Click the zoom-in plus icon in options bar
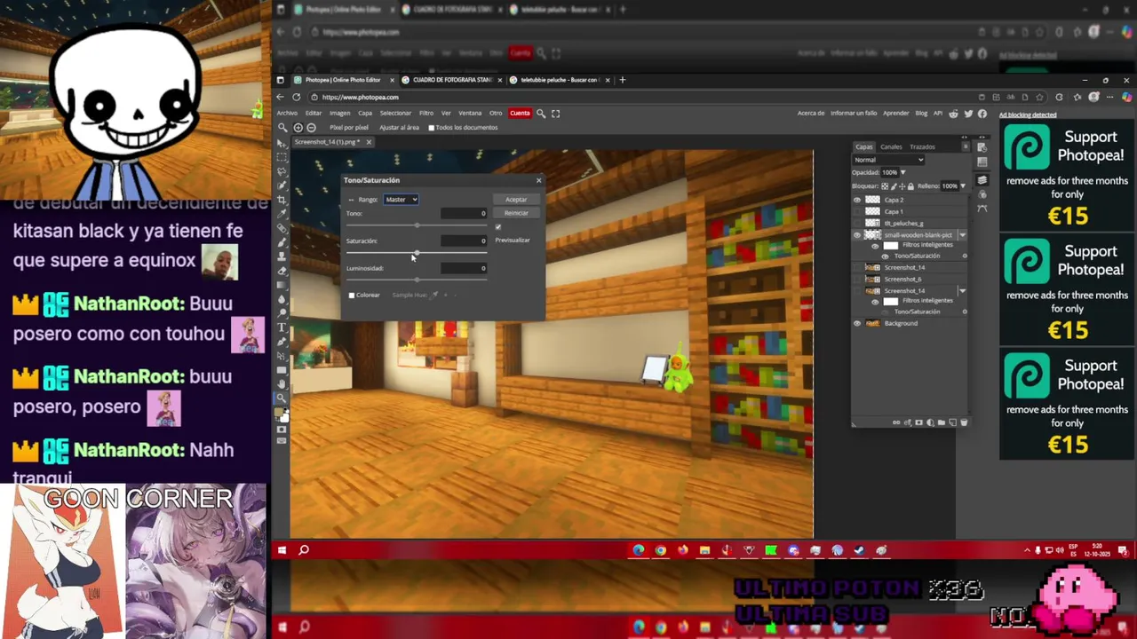This screenshot has width=1137, height=639. click(x=298, y=128)
